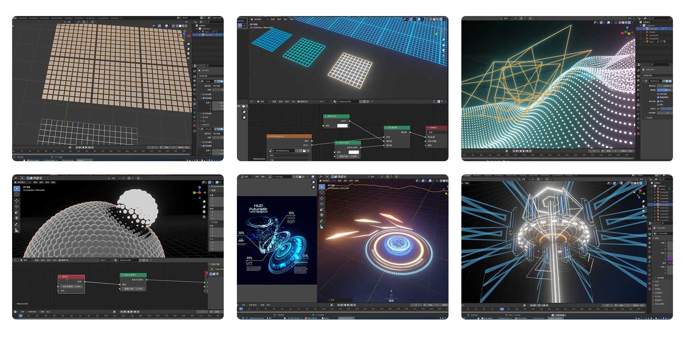The image size is (684, 337).
Task: Pause playback in neon tower window timeline
Action: [x=539, y=306]
